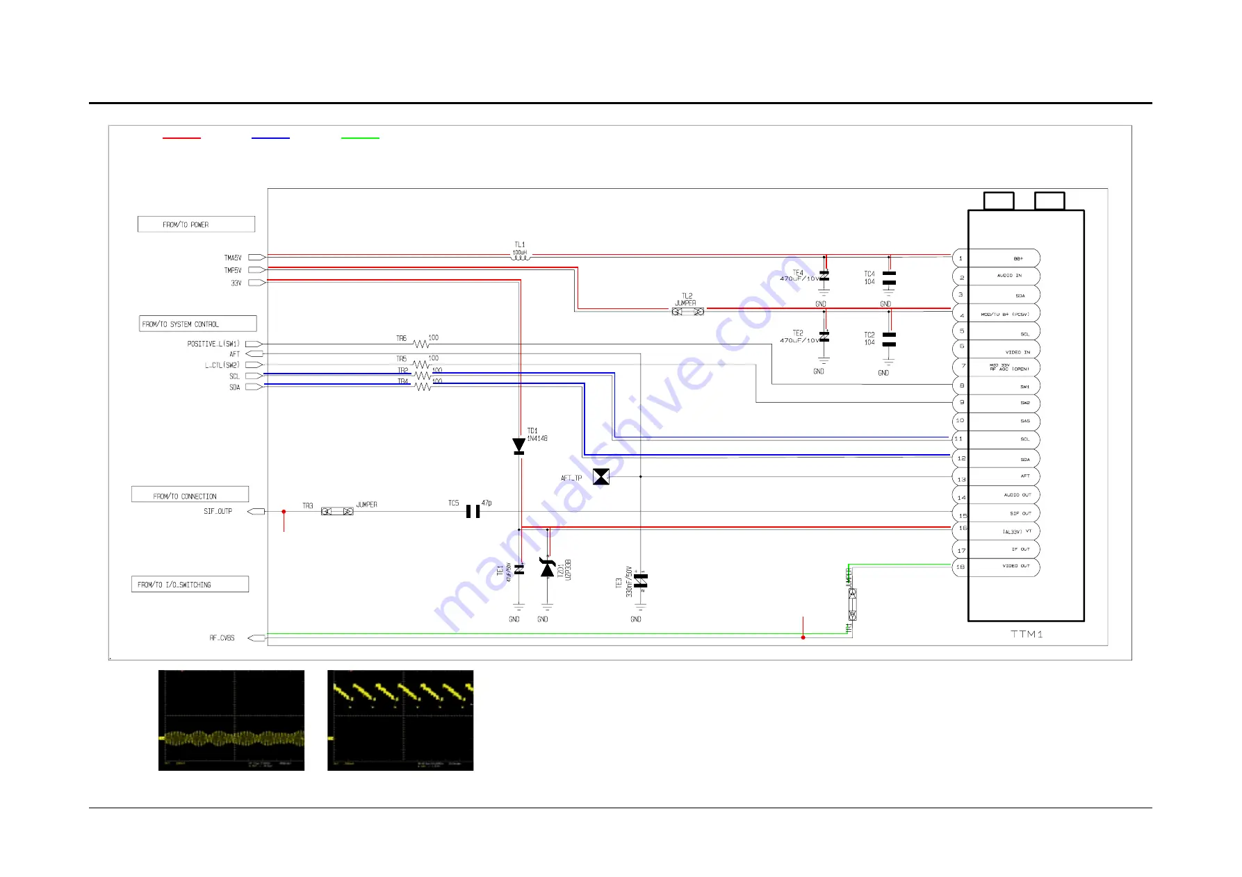Click the FROM/TO SYSTEM CONTROL label box
The width and height of the screenshot is (1242, 877).
(x=198, y=324)
